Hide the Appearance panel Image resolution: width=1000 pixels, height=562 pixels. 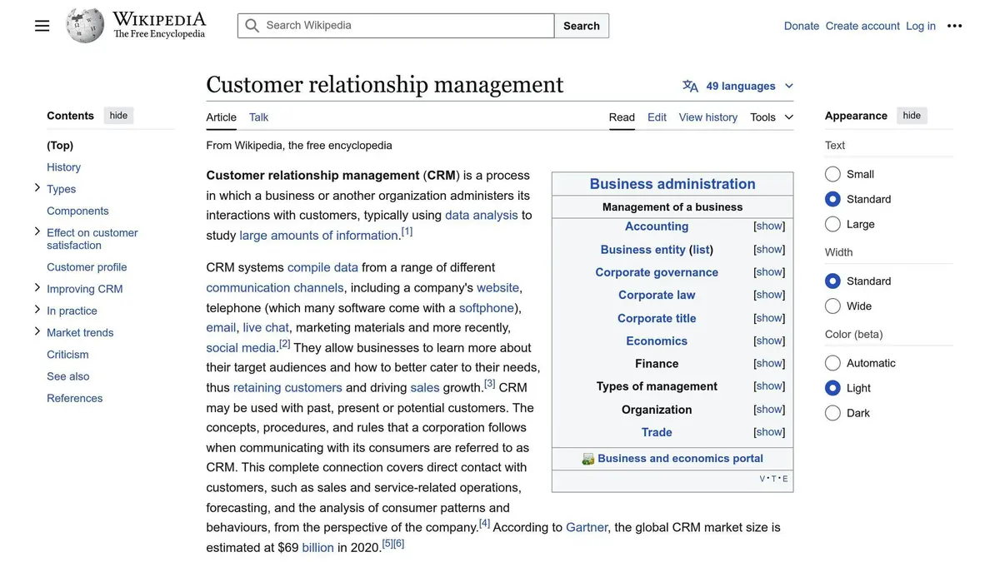coord(912,116)
